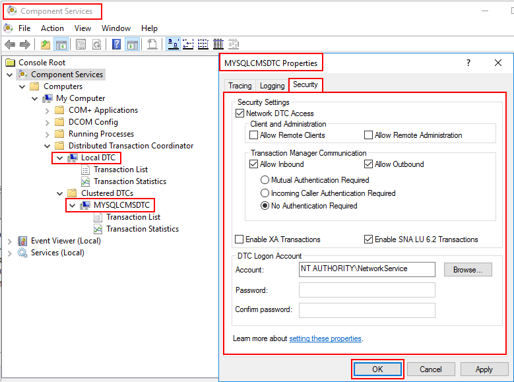Switch to the Tracing tab
The width and height of the screenshot is (514, 382).
[x=240, y=86]
